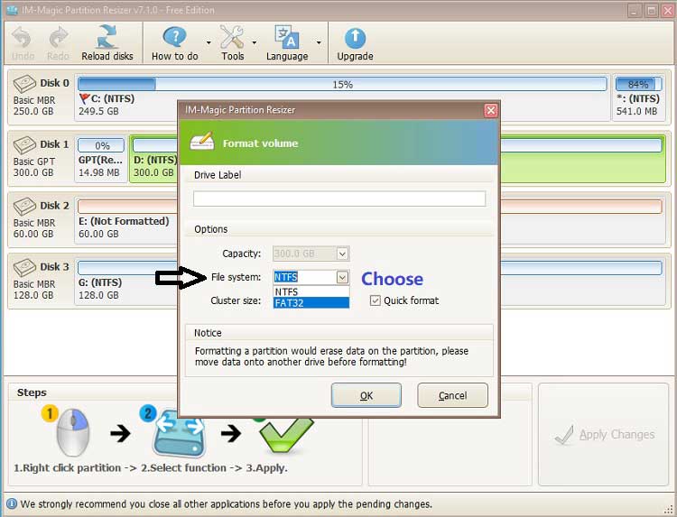Expand the How to do dropdown arrow
This screenshot has height=517, width=677.
pos(209,42)
